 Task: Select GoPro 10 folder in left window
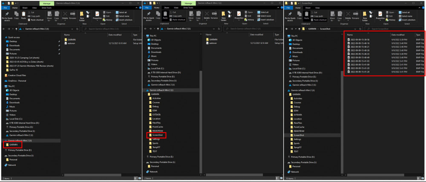coord(12,70)
